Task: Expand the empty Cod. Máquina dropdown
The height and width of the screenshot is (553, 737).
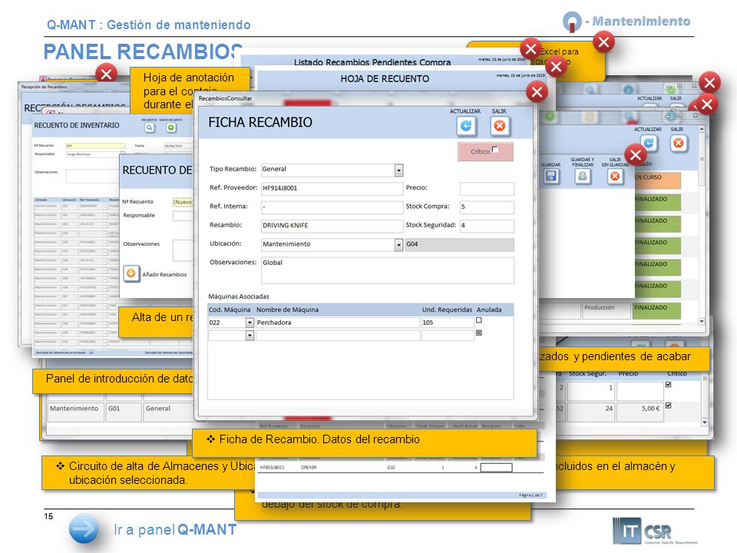Action: (x=250, y=336)
